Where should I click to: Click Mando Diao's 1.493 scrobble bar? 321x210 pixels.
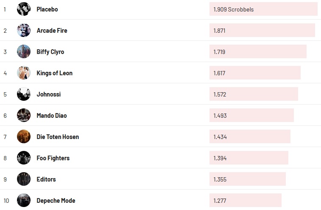(x=251, y=115)
